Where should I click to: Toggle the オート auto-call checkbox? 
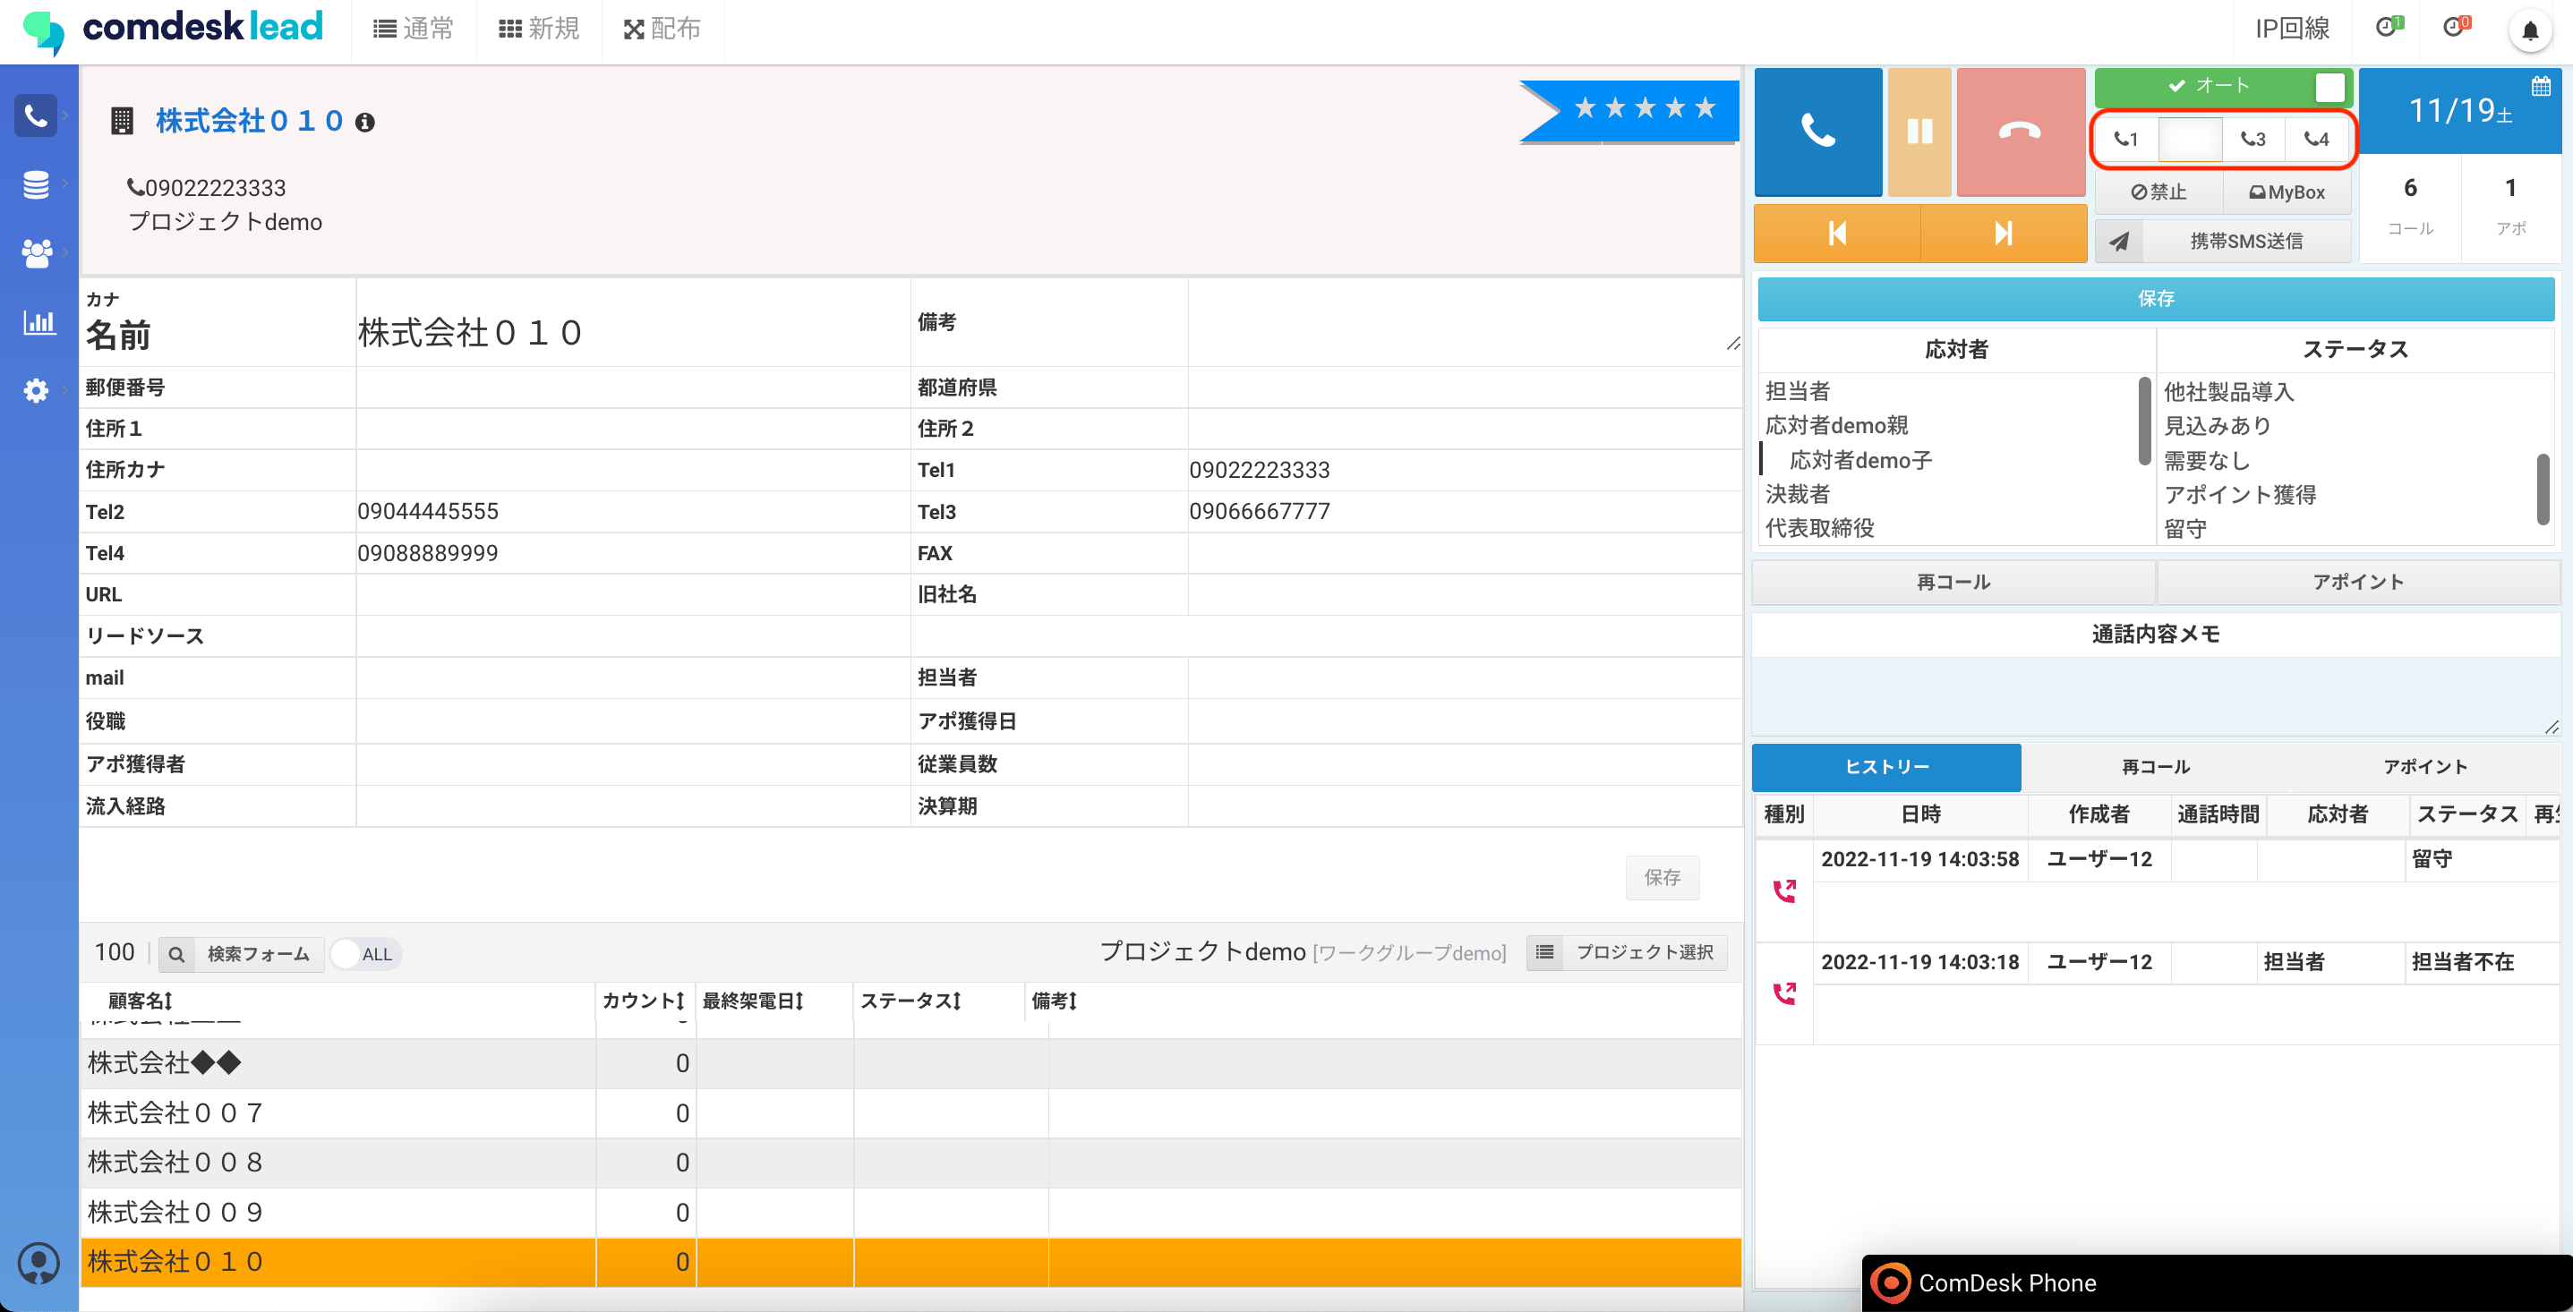pyautogui.click(x=2329, y=87)
